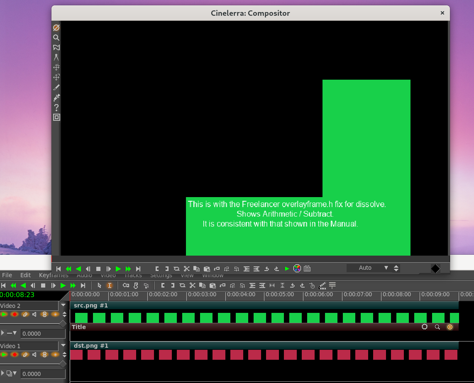Select the ruler tool in Compositor
The width and height of the screenshot is (474, 383).
point(56,57)
